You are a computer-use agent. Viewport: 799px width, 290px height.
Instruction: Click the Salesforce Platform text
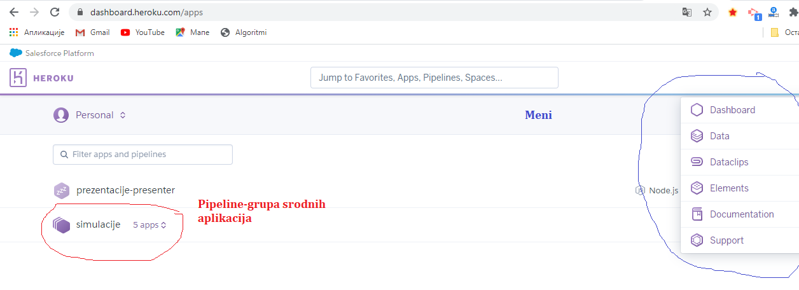[x=60, y=53]
